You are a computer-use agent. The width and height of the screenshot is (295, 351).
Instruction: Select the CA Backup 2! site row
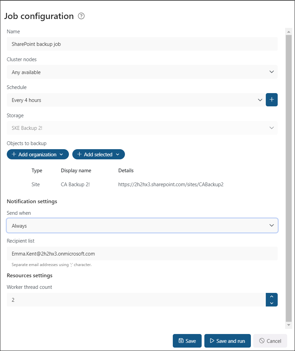tap(75, 185)
